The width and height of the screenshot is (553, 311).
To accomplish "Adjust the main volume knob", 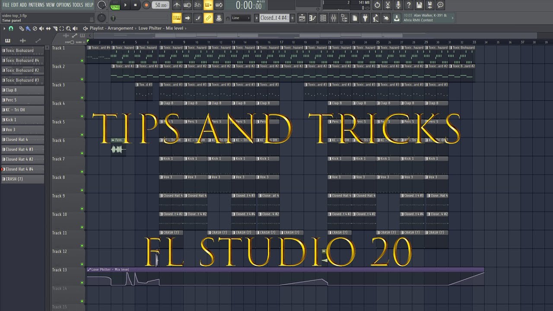I will coord(102,5).
